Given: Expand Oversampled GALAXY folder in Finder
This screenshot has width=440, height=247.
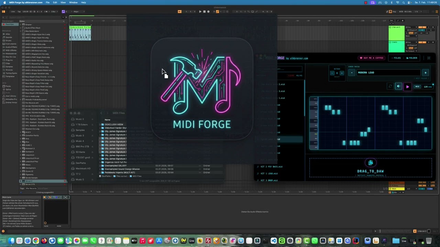Looking at the screenshot, I should pyautogui.click(x=100, y=166).
